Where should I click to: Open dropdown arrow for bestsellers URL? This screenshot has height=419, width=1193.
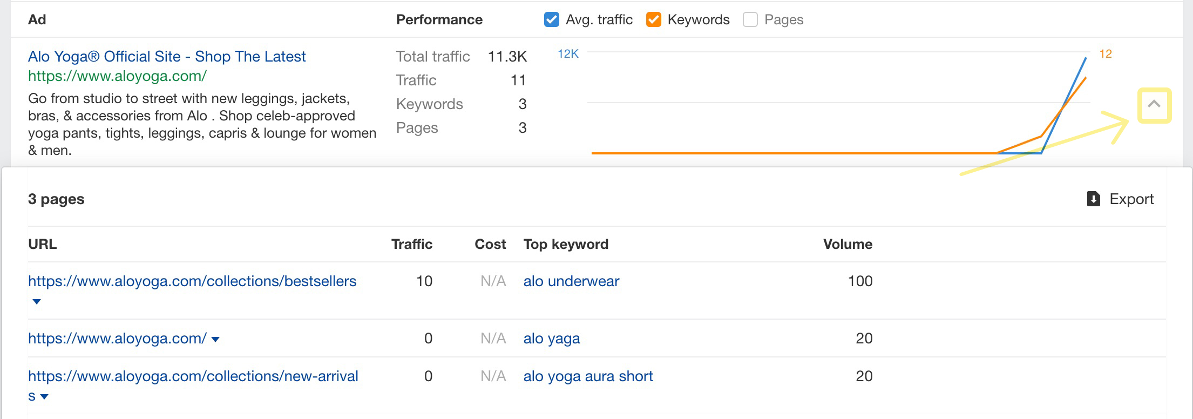coord(37,301)
